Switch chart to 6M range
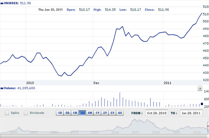Image resolution: width=209 pixels, height=138 pixels. 90,113
